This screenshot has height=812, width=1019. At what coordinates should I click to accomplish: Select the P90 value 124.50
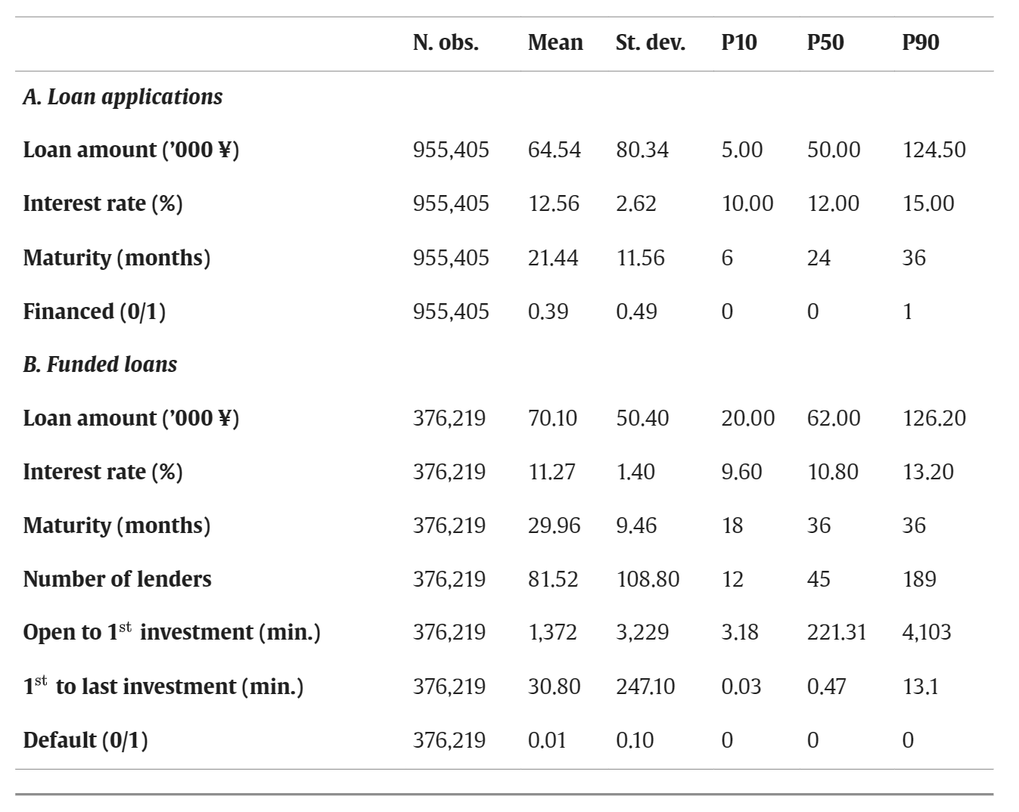coord(934,150)
